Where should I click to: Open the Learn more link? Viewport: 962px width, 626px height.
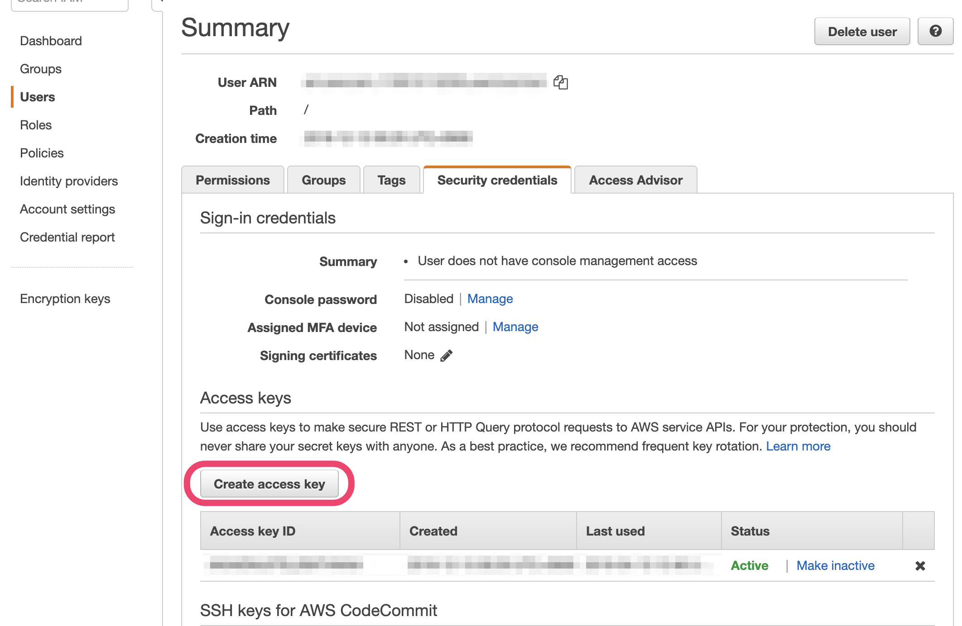tap(798, 446)
